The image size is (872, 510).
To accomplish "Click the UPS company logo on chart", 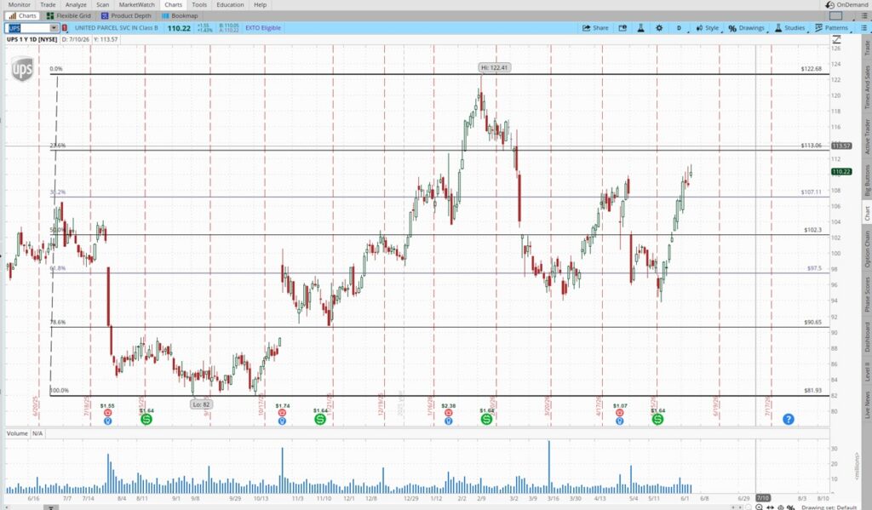I will click(x=23, y=70).
